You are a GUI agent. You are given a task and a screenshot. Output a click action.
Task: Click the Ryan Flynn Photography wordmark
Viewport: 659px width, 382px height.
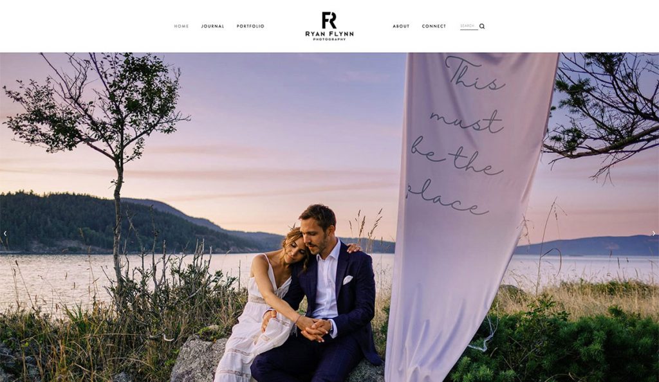tap(329, 35)
